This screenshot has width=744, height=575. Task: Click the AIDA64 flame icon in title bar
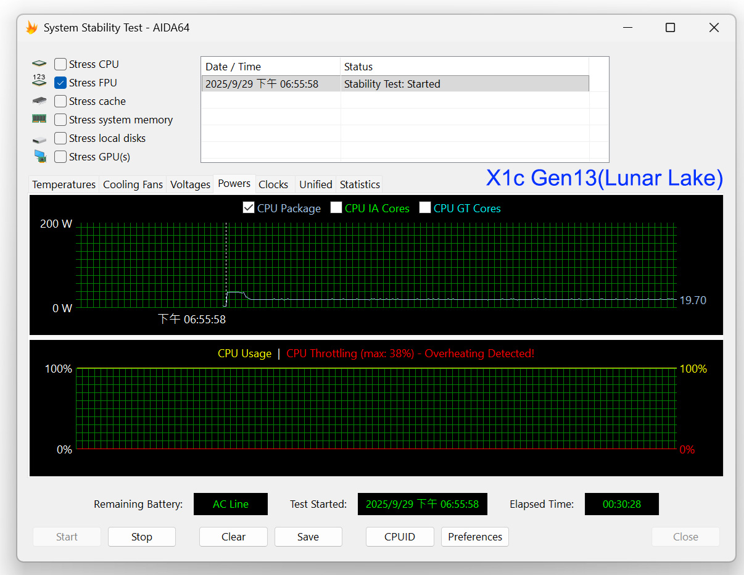(x=31, y=28)
